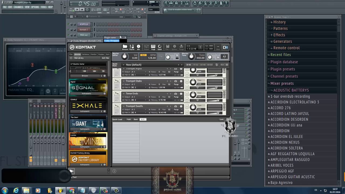This screenshot has height=194, width=345.
Task: Open Kontakt Options gear icon
Action: (x=174, y=47)
